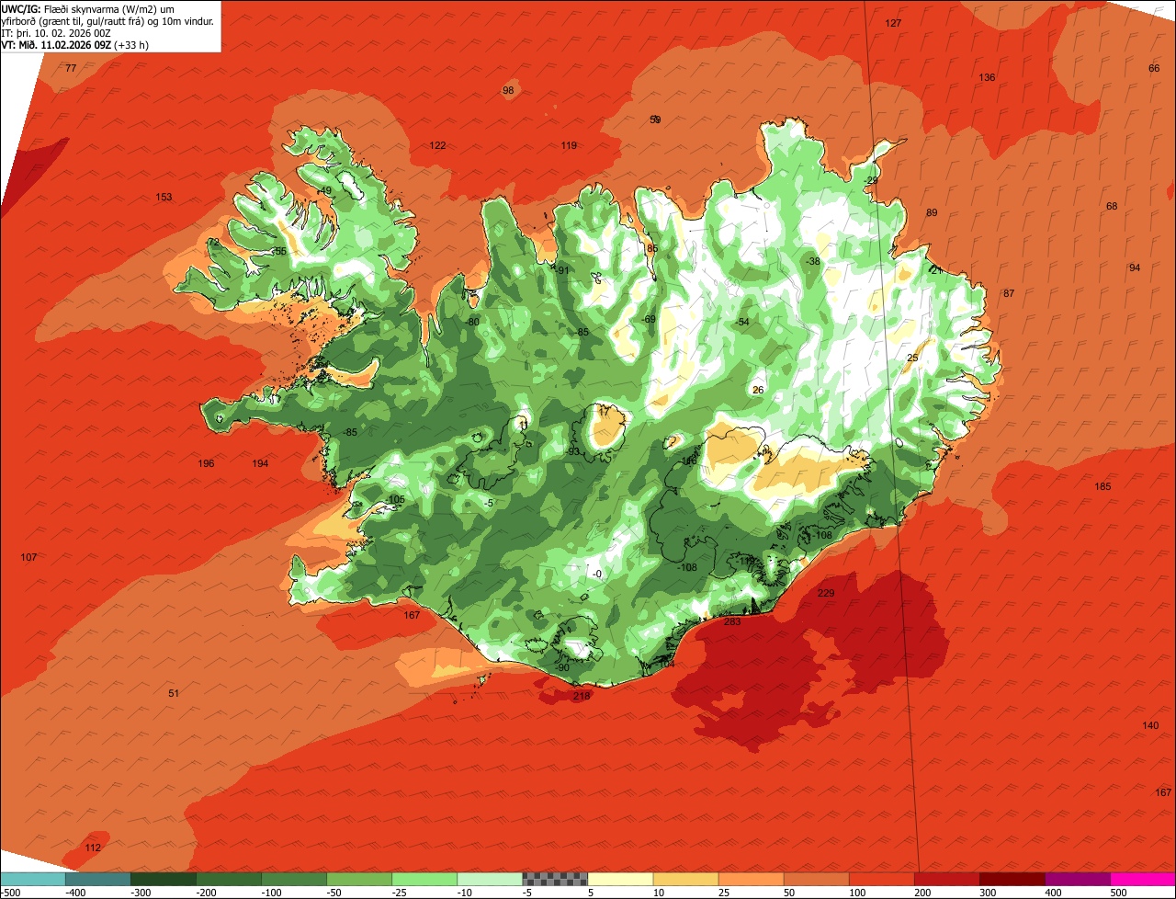Image resolution: width=1176 pixels, height=899 pixels.
Task: Click the map value '-93' in central highlands
Action: tap(573, 452)
